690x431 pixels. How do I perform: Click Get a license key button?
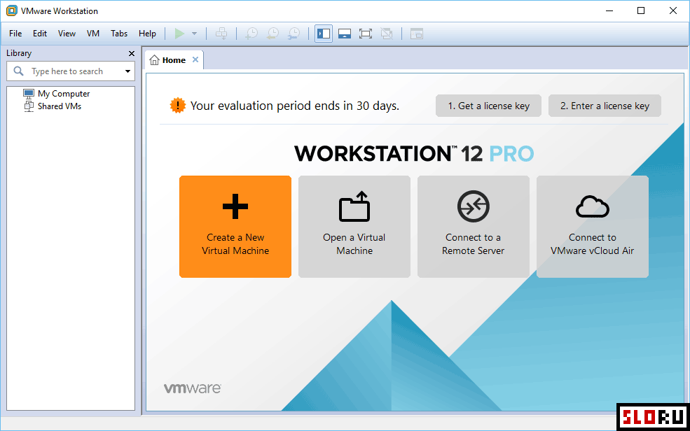[488, 106]
